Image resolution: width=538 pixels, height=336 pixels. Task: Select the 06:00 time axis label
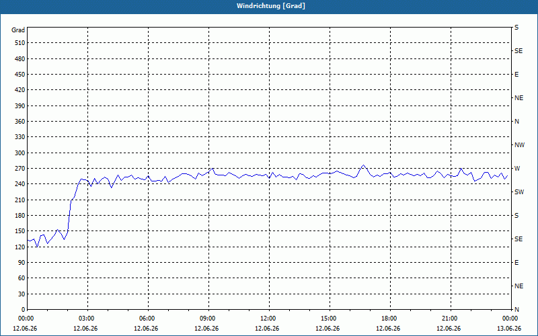coord(148,319)
